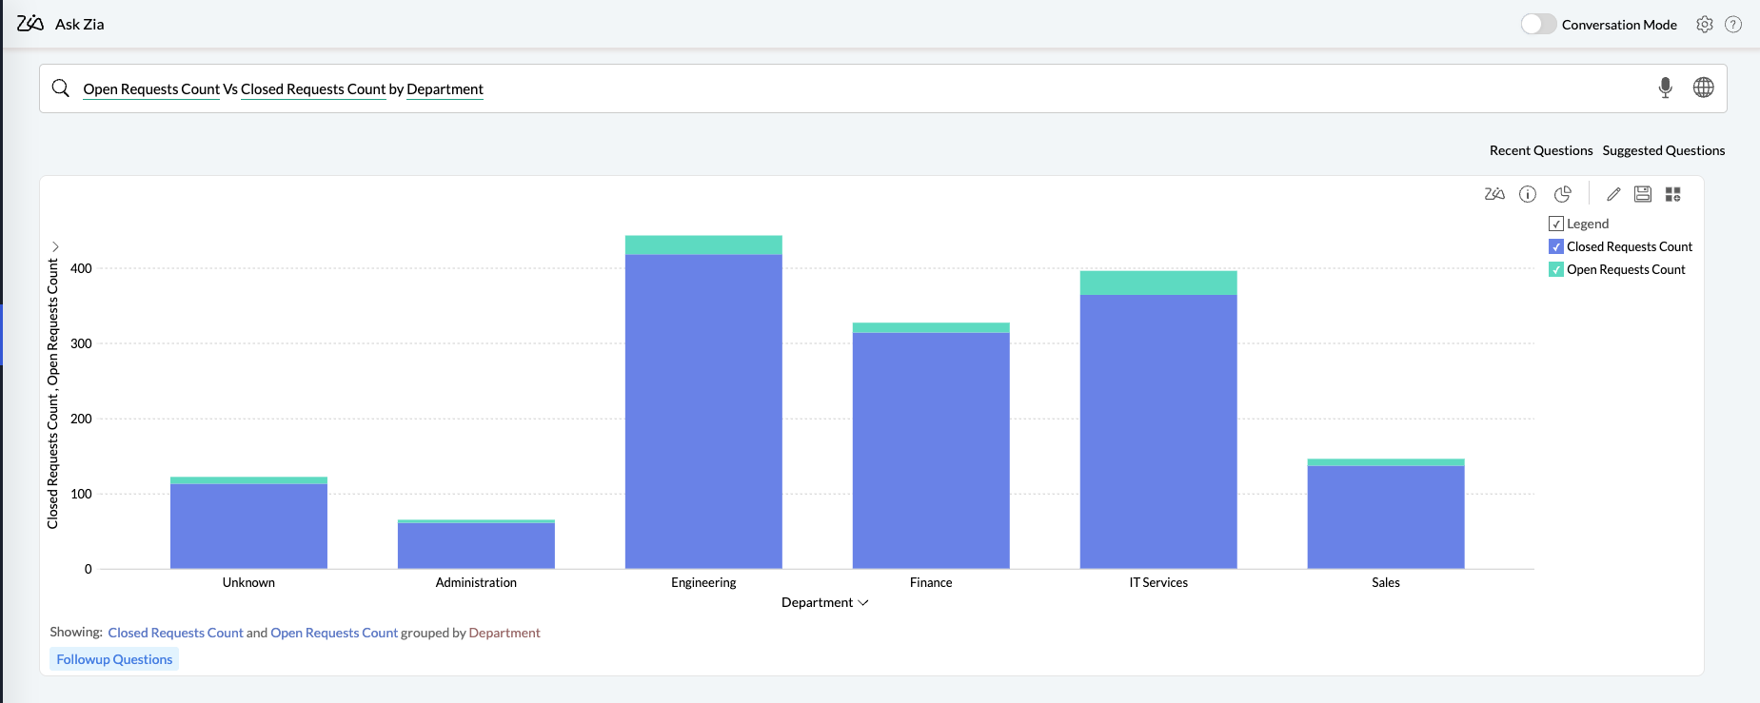Click the microphone voice input icon

tap(1665, 88)
